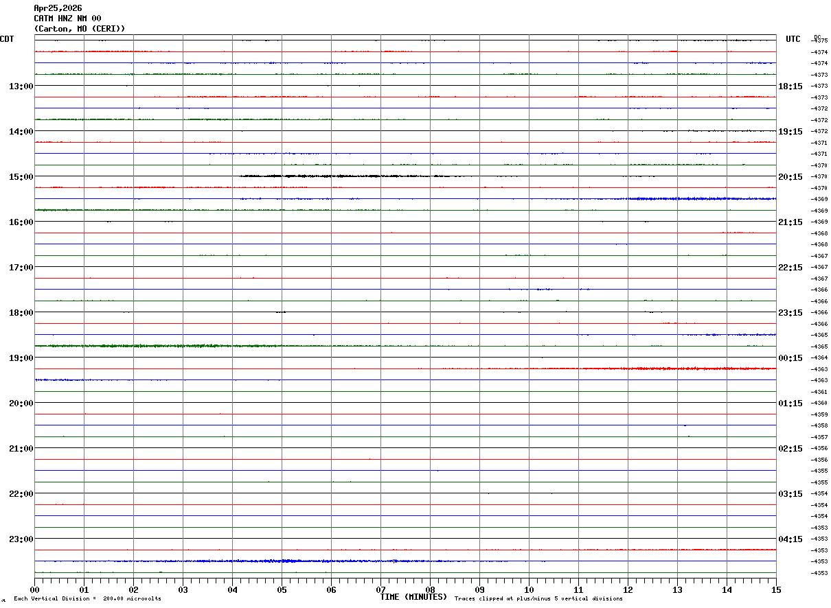Click the '15:00' CDT hour label
831x608 pixels.
[x=21, y=176]
